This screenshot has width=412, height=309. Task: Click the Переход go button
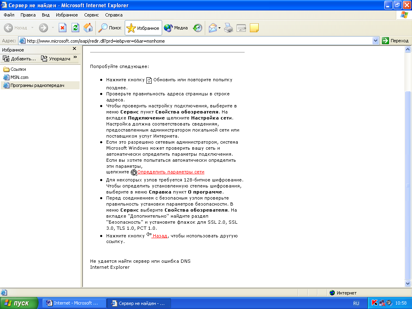point(395,41)
